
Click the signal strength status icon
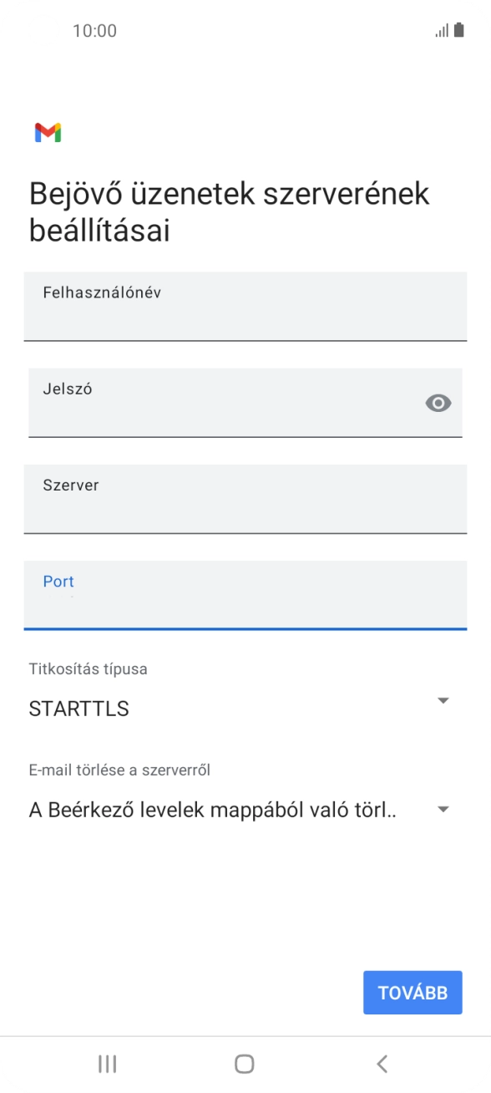coord(441,30)
